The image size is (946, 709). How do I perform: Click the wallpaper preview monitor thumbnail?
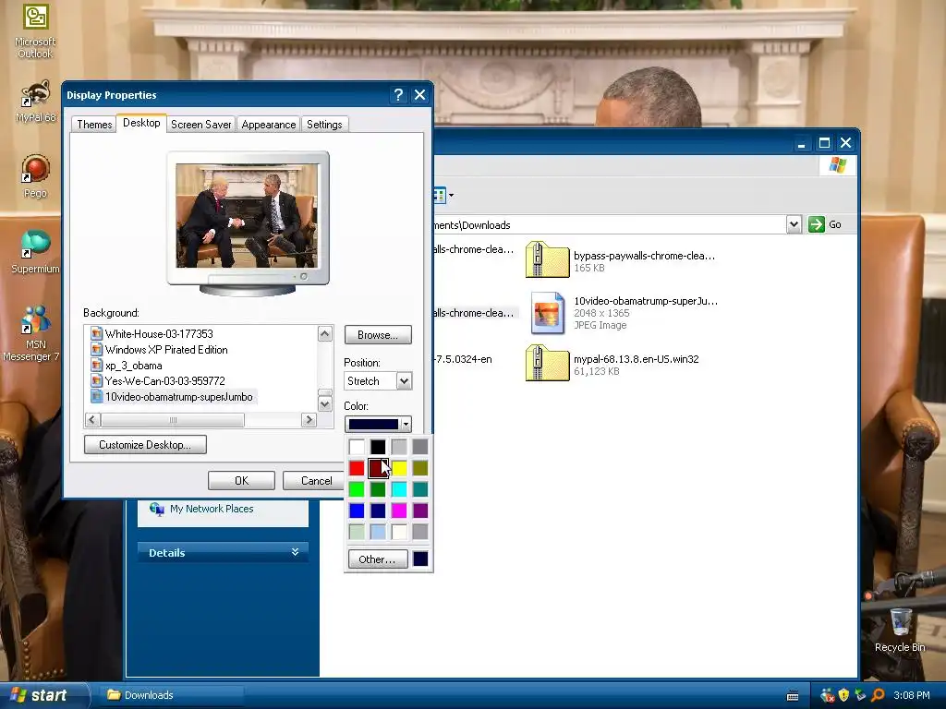point(248,223)
